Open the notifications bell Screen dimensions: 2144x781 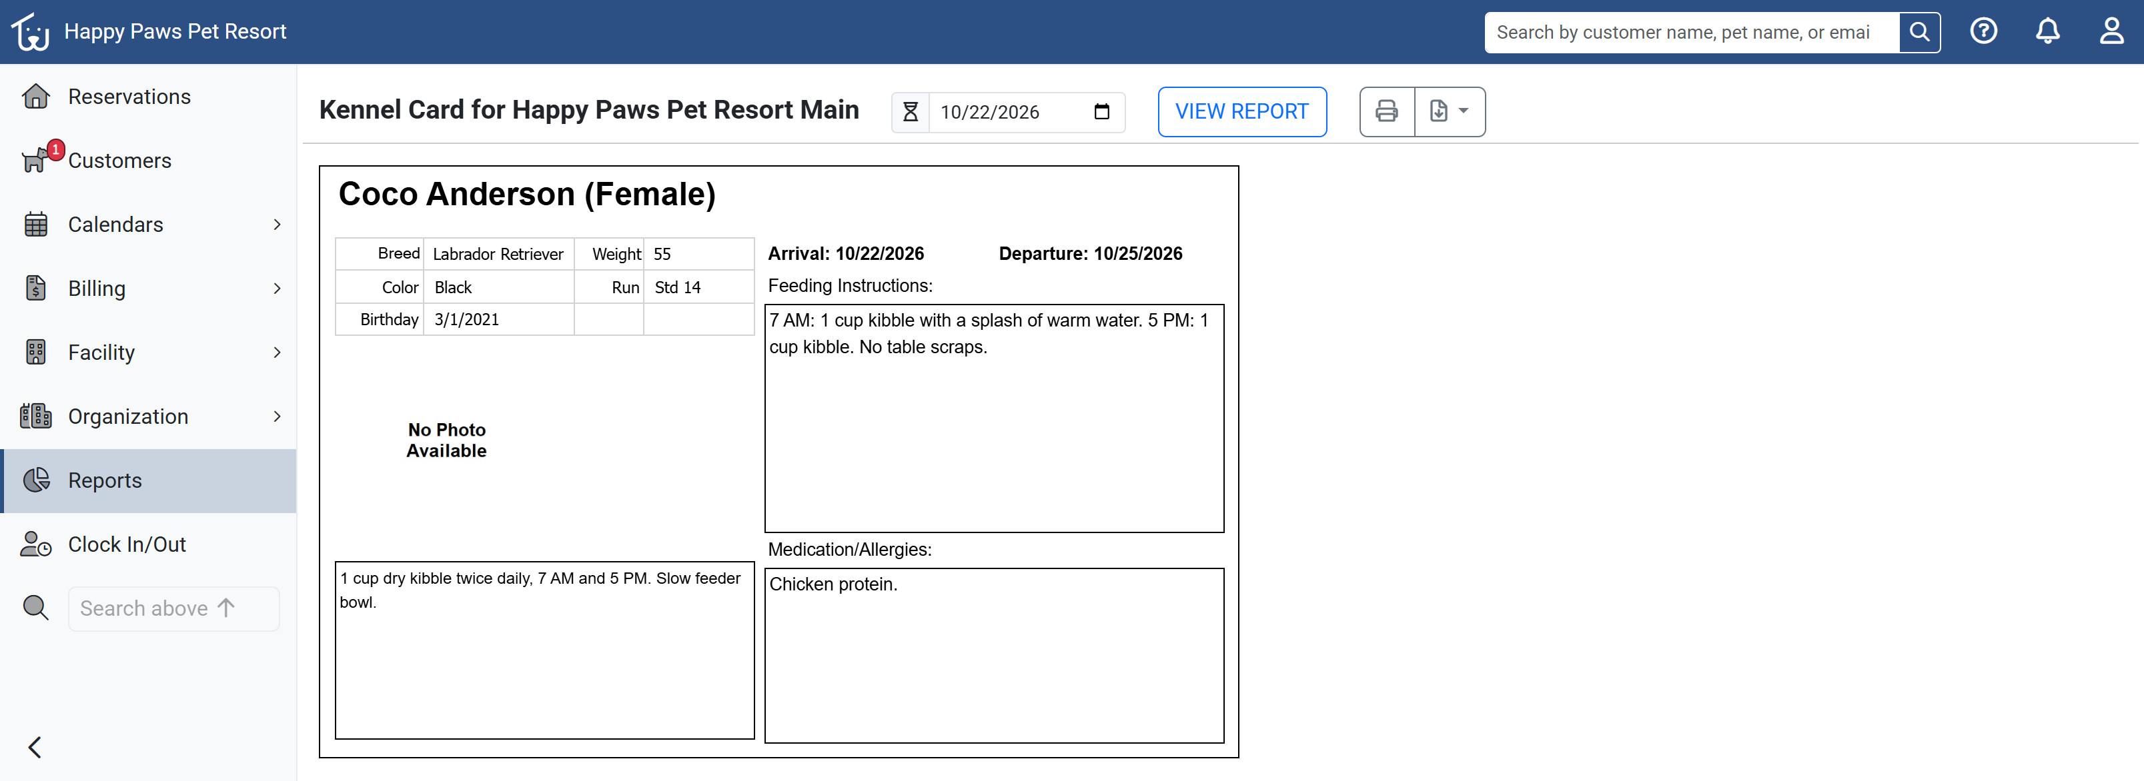click(x=2047, y=31)
